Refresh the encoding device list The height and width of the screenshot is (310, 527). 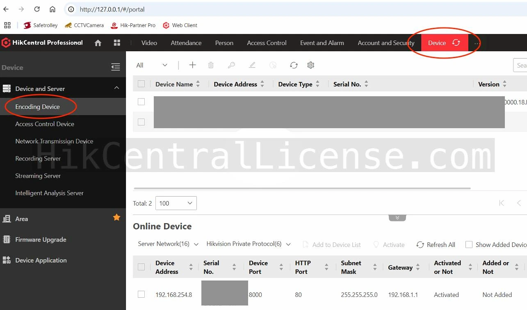294,65
